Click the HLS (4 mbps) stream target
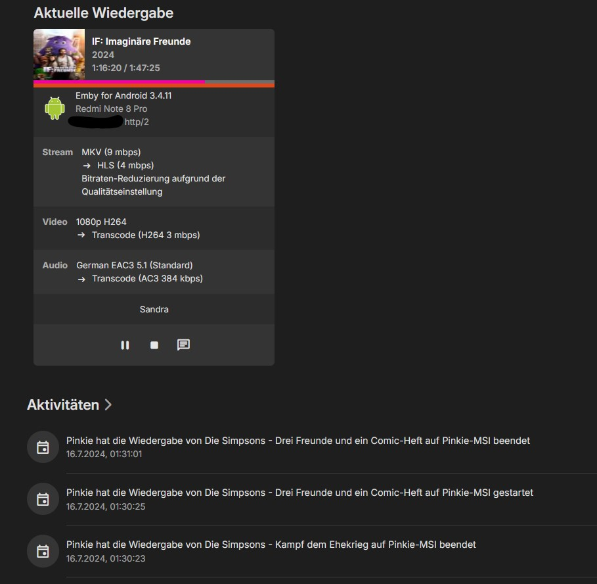Image resolution: width=597 pixels, height=584 pixels. pos(125,166)
